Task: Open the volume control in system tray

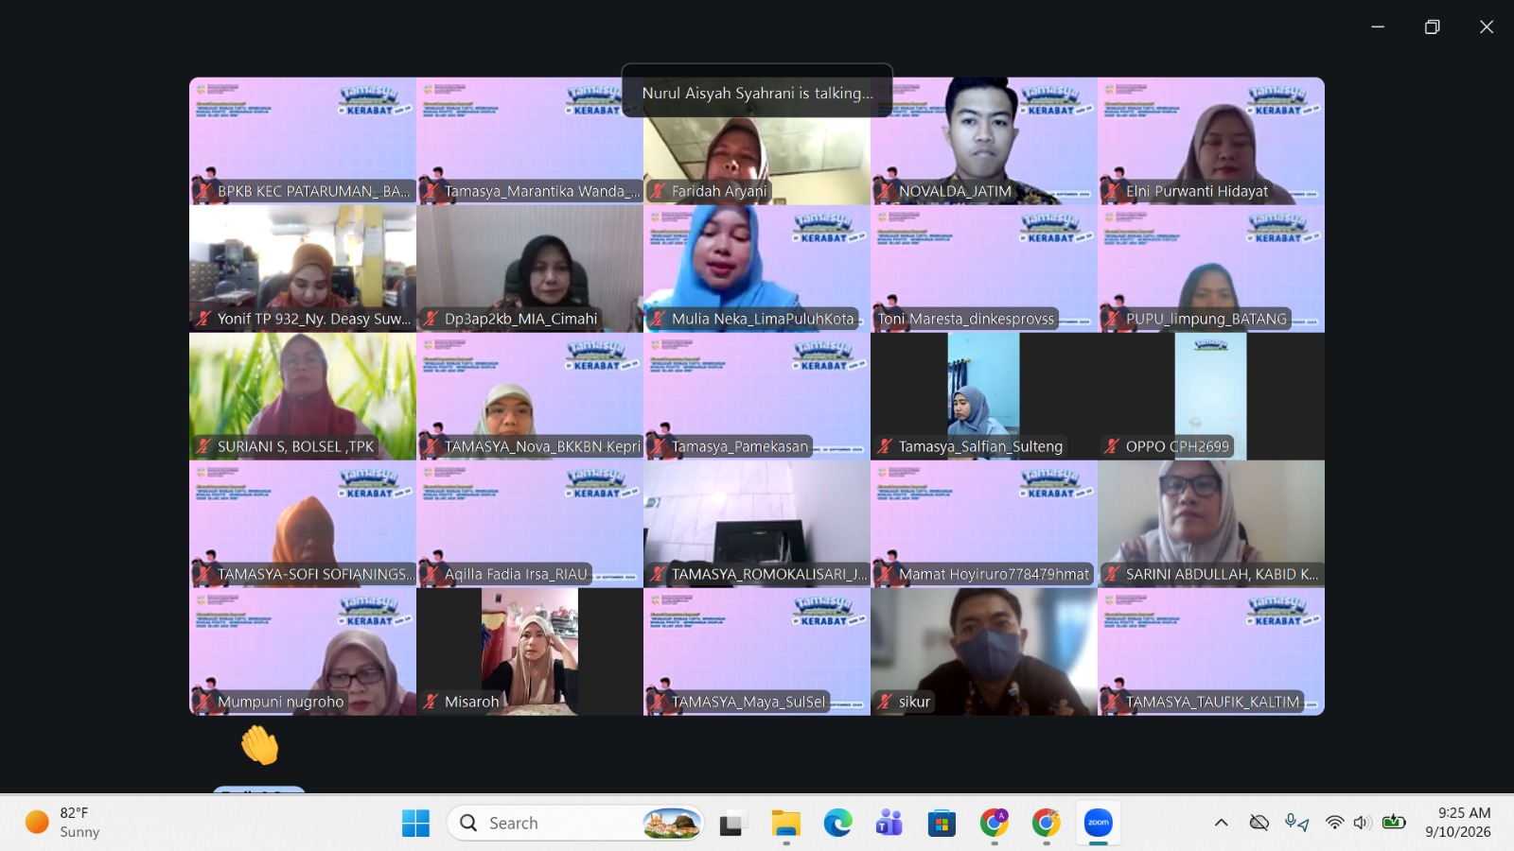Action: pos(1363,823)
